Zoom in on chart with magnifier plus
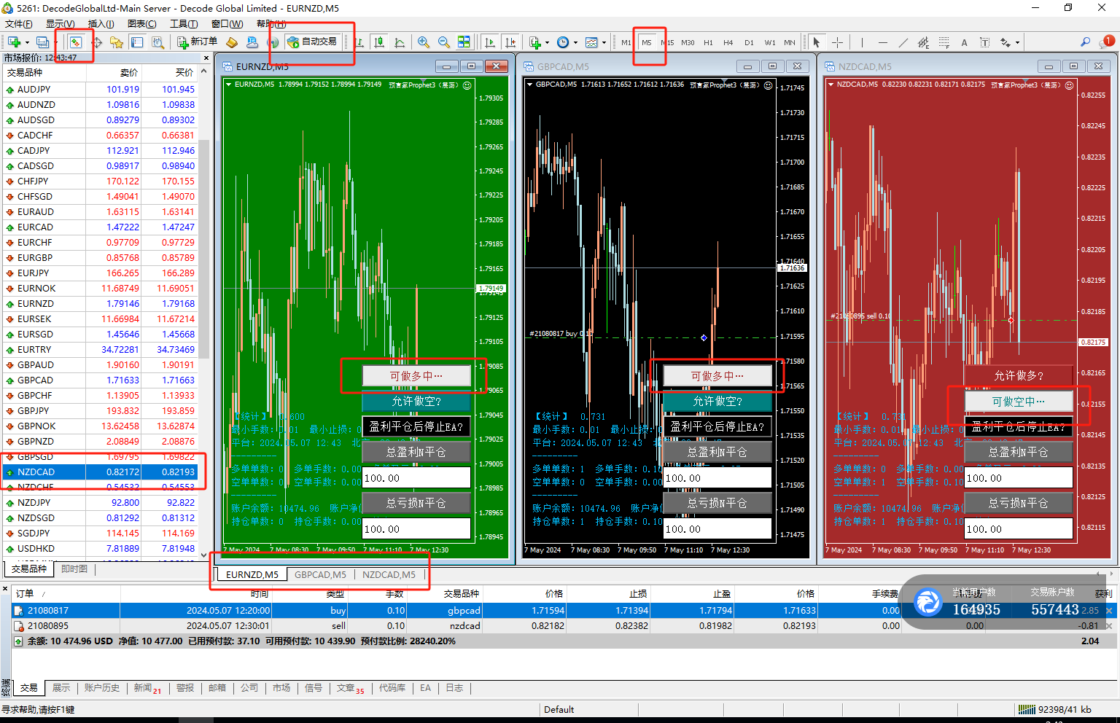Image resolution: width=1120 pixels, height=723 pixels. coord(424,42)
